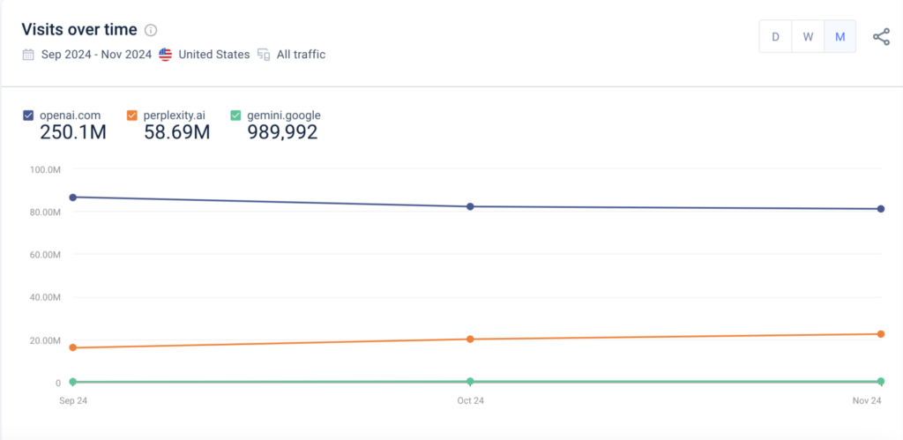Click the perplexity.ai Oct 24 data point
Viewport: 903px width, 440px height.
[x=470, y=339]
